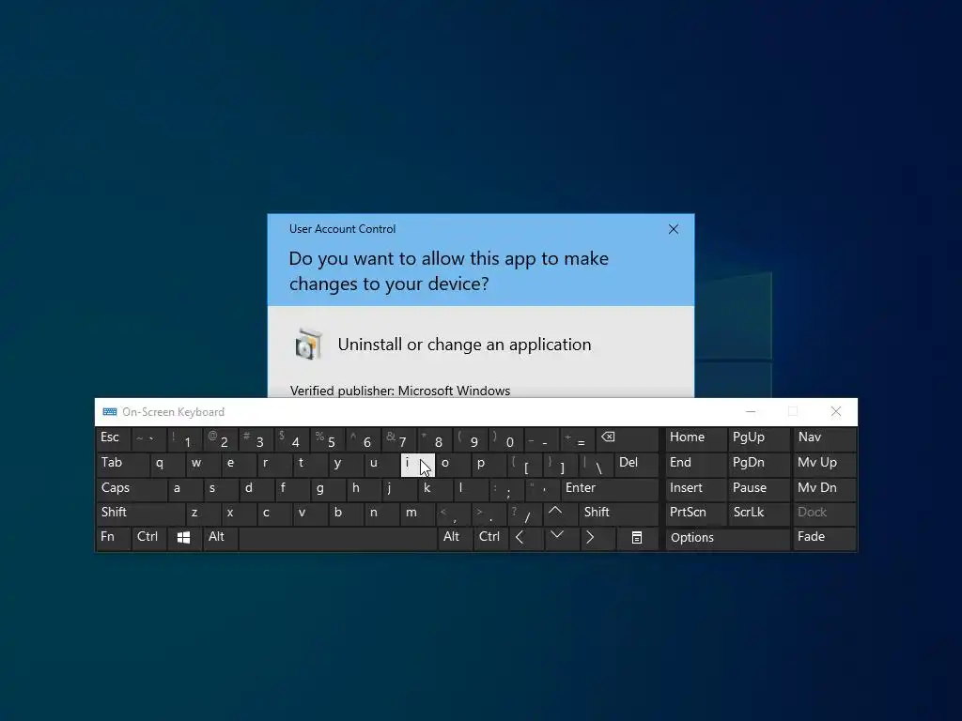The width and height of the screenshot is (962, 721).
Task: Toggle the left Shift key
Action: click(141, 514)
